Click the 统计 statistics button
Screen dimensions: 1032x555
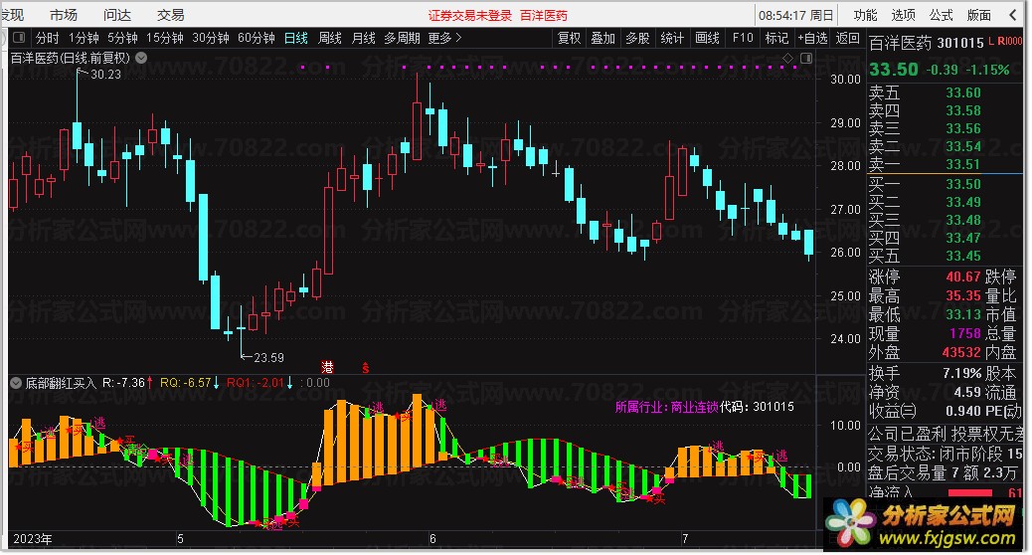click(672, 38)
